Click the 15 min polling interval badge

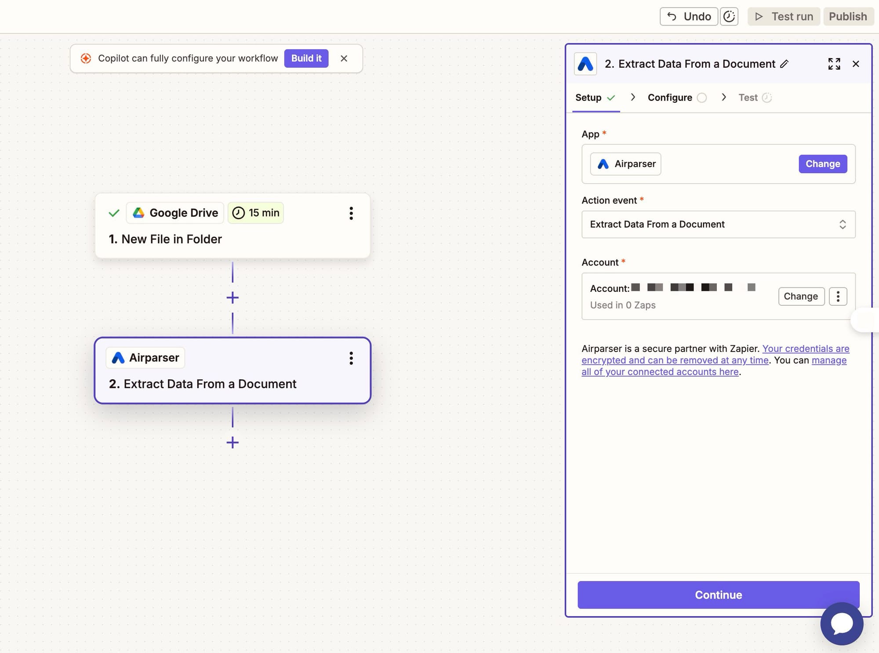[256, 213]
